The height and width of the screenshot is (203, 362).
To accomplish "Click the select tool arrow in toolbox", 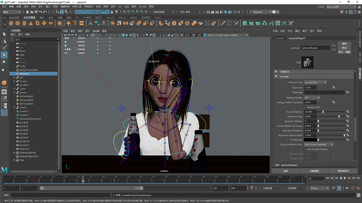I will [x=4, y=34].
